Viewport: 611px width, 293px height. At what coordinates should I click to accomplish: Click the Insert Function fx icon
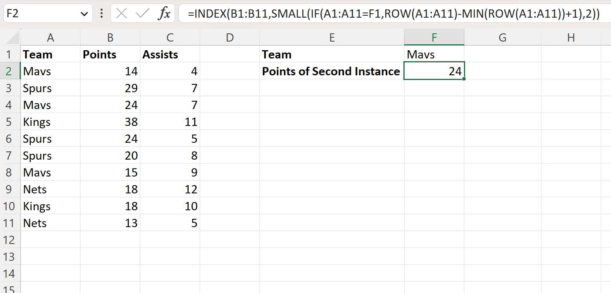tap(166, 13)
